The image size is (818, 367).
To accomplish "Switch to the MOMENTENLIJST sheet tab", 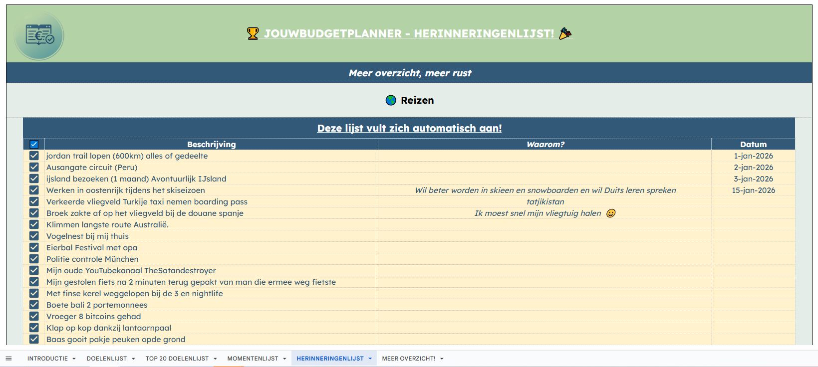I will click(x=253, y=359).
